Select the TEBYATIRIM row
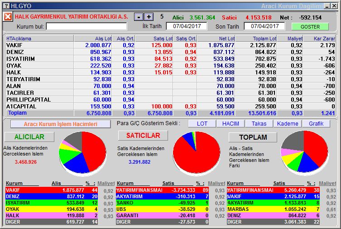The height and width of the screenshot is (229, 341). [x=170, y=79]
